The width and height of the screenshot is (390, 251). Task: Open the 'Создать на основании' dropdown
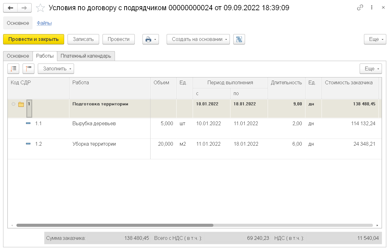[x=198, y=39]
